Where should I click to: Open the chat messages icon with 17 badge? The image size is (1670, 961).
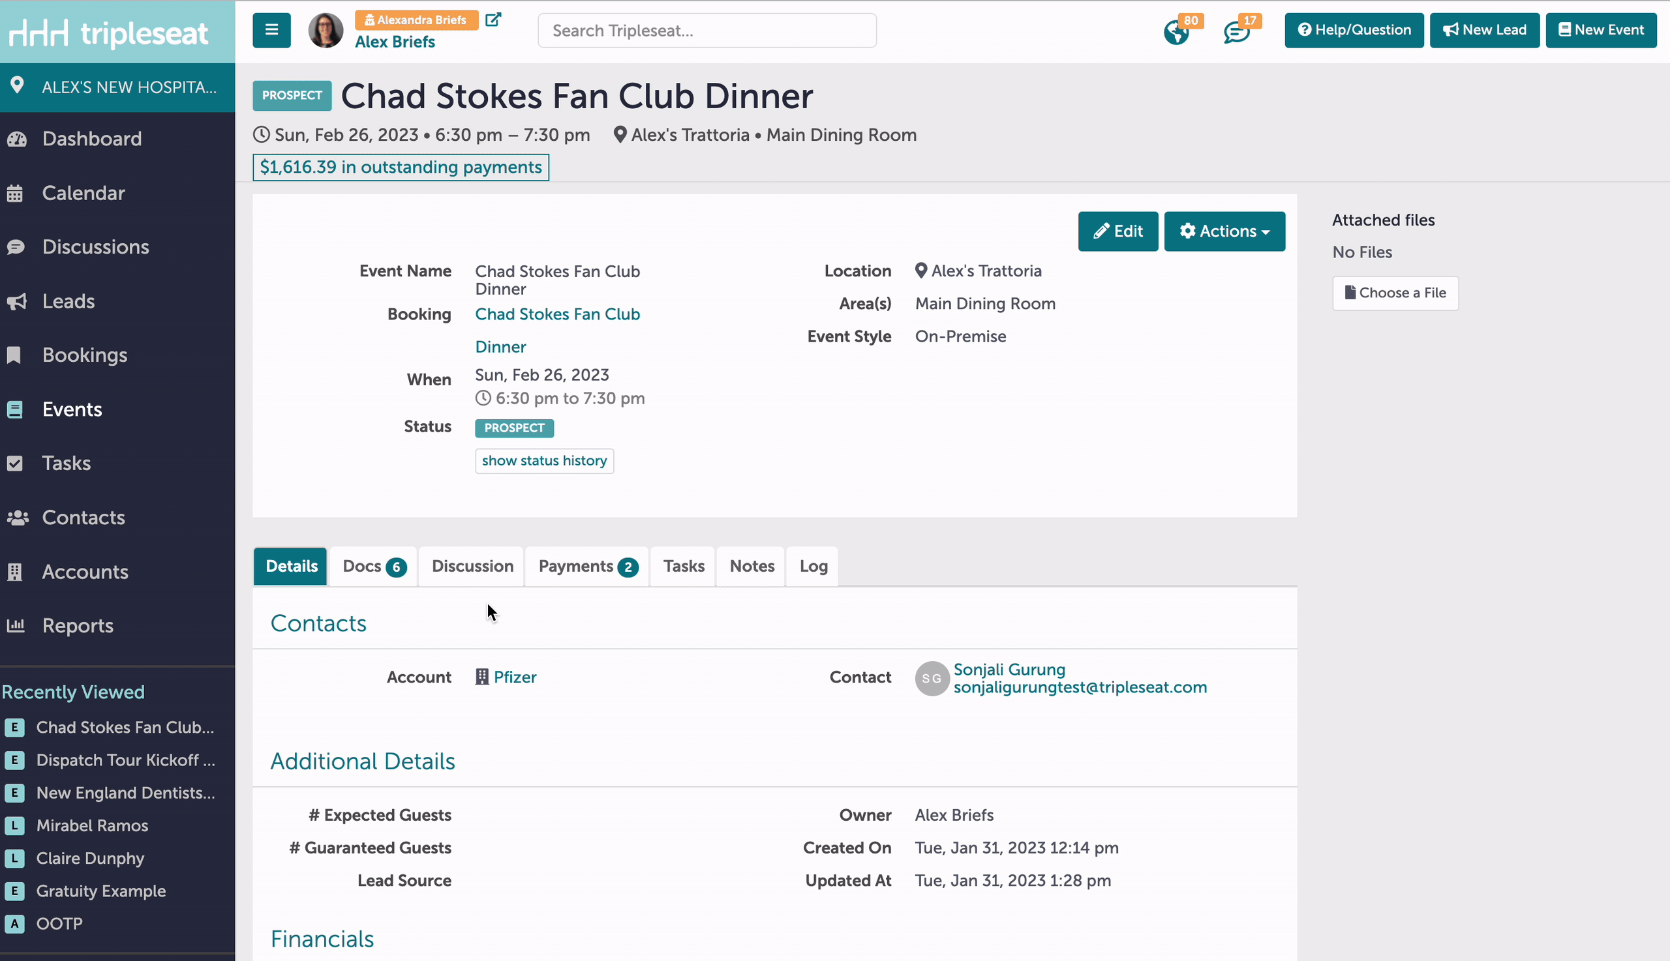pos(1236,32)
